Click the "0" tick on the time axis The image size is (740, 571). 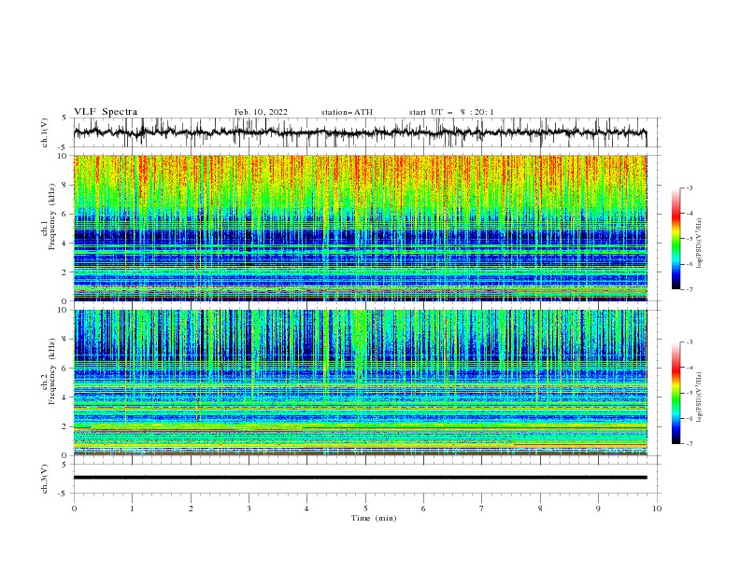tap(74, 508)
